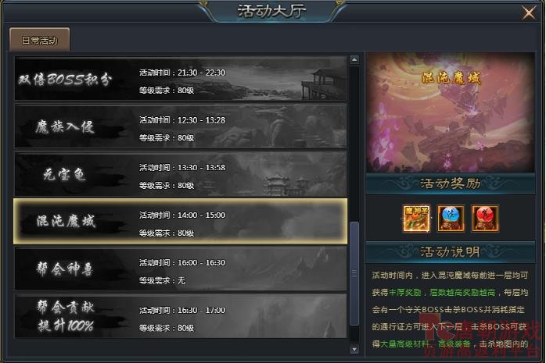The image size is (546, 363).
Task: Click the activity list scrollbar thumb
Action: 354,273
